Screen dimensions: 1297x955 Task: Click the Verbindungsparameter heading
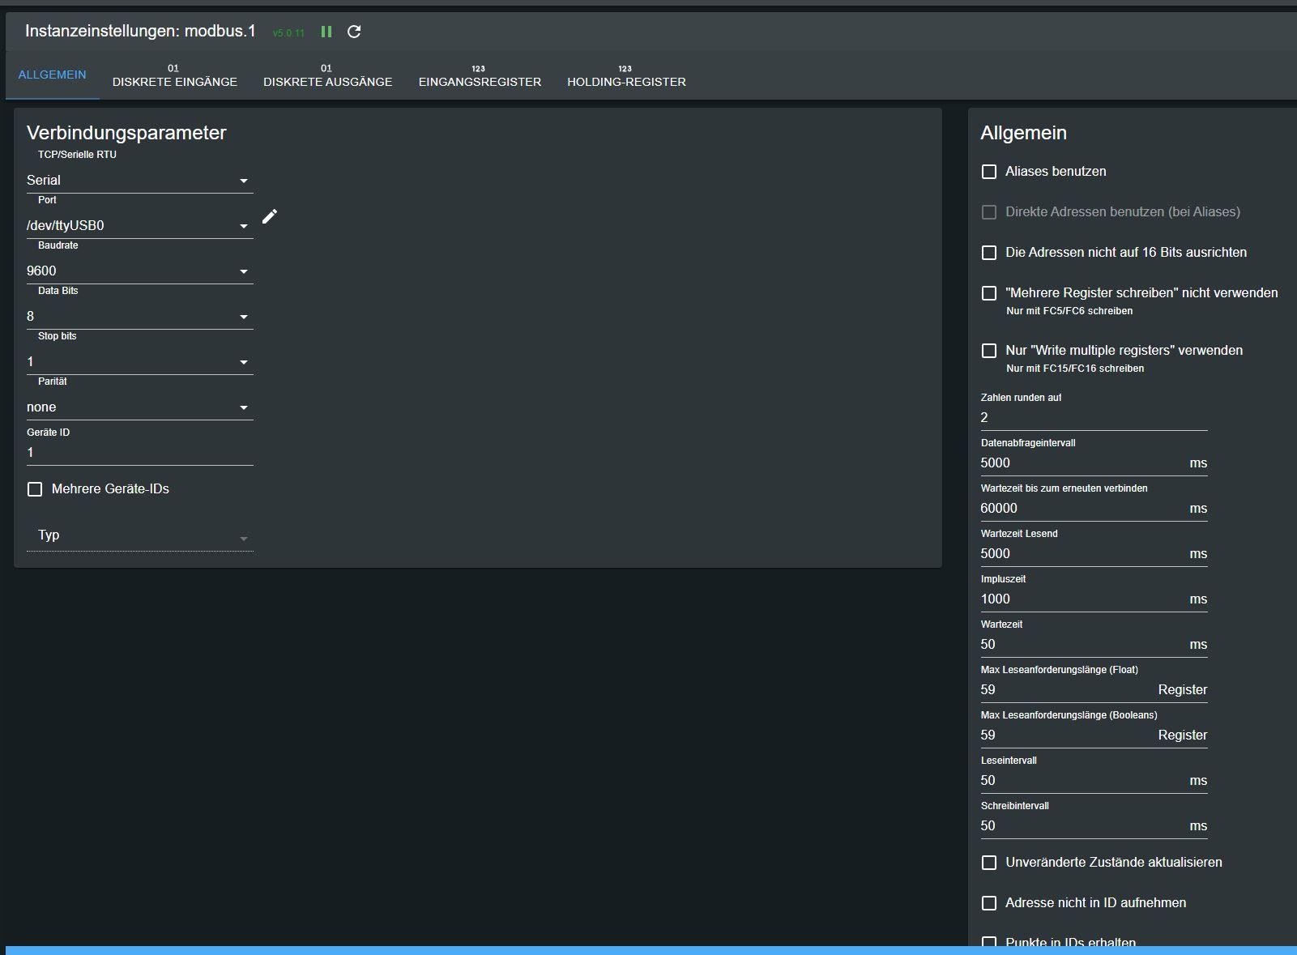(x=126, y=133)
